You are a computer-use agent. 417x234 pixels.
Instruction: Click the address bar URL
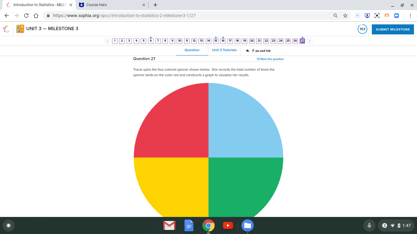(x=124, y=16)
